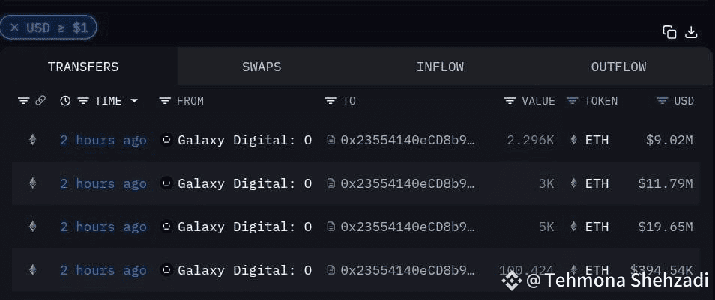715x300 pixels.
Task: Switch to the INFLOW tab
Action: [x=440, y=67]
